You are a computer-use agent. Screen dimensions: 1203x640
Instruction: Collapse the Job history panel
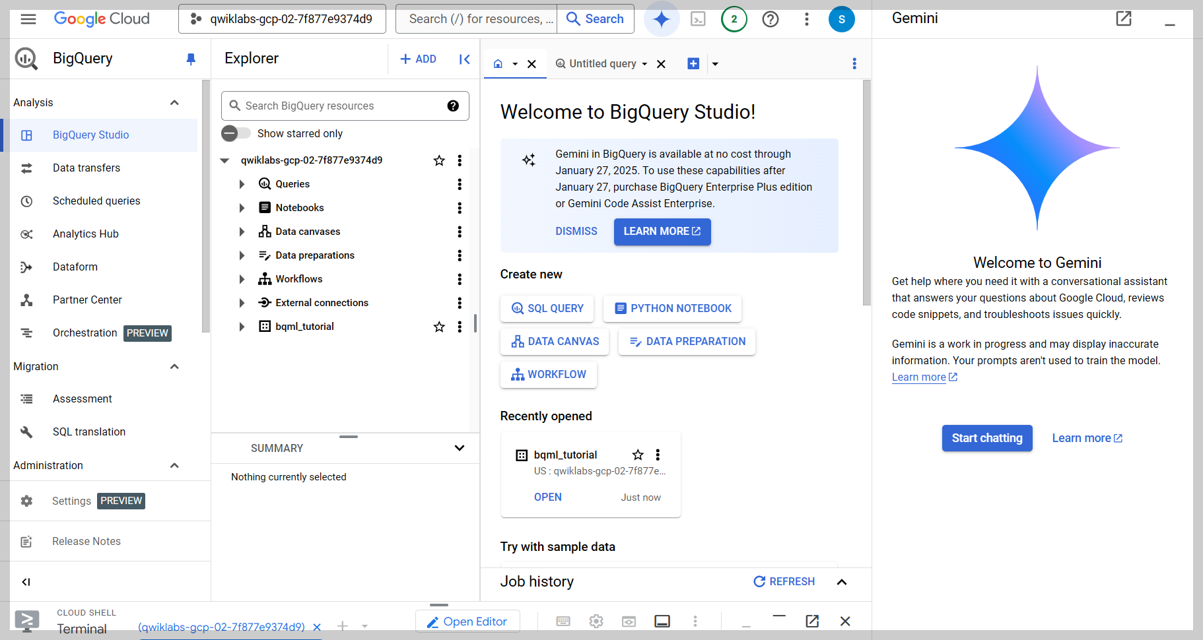tap(842, 582)
